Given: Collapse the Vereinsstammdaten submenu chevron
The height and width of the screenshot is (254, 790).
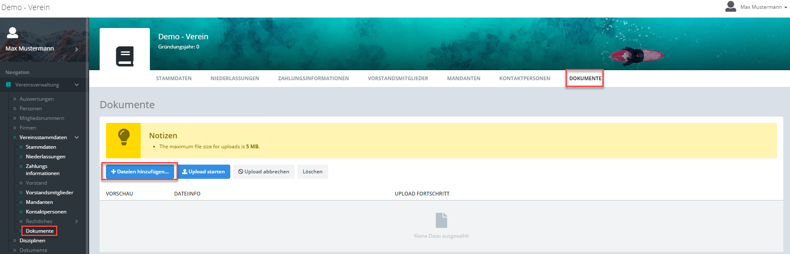Looking at the screenshot, I should point(77,137).
